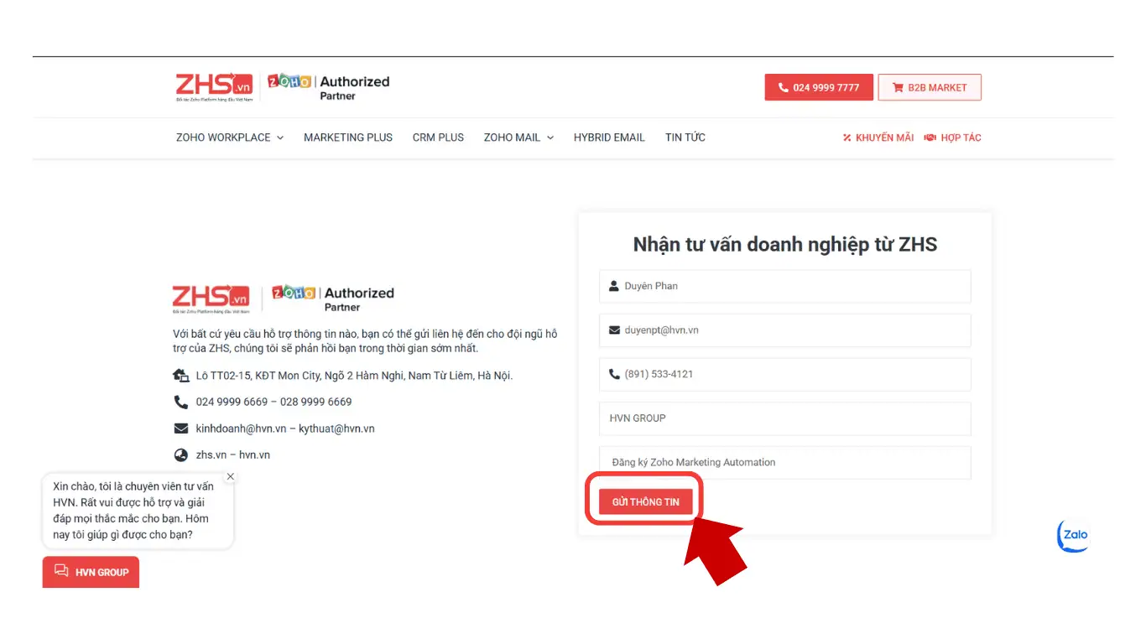Select MARKETING PLUS in the navigation menu

(347, 137)
